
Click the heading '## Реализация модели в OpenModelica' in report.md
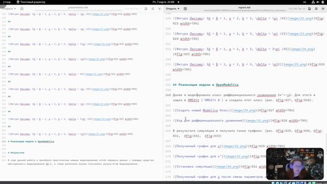tap(205, 85)
